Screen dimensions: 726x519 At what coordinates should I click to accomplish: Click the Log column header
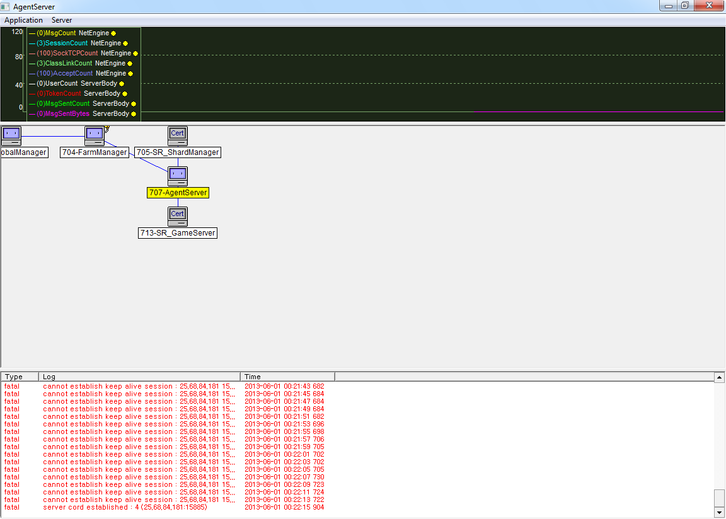point(139,377)
